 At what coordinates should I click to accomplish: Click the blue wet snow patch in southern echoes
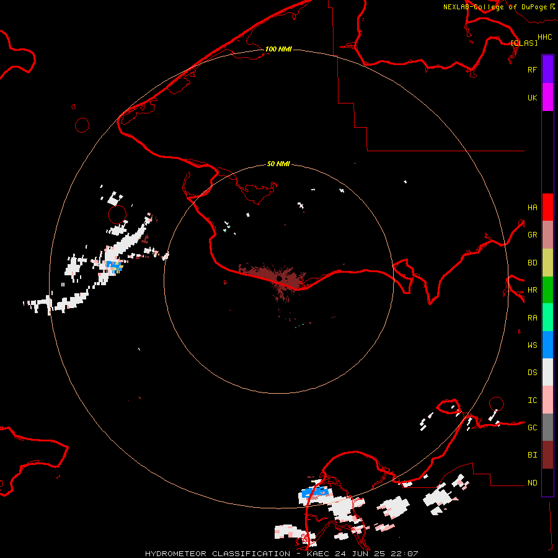click(314, 493)
